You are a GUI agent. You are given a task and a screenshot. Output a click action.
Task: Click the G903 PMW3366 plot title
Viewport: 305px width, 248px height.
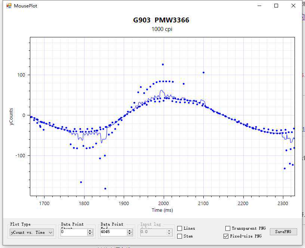(x=161, y=20)
